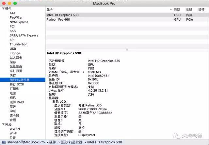Select 打印机 printer entry
209x145 pixels.
pyautogui.click(x=14, y=89)
